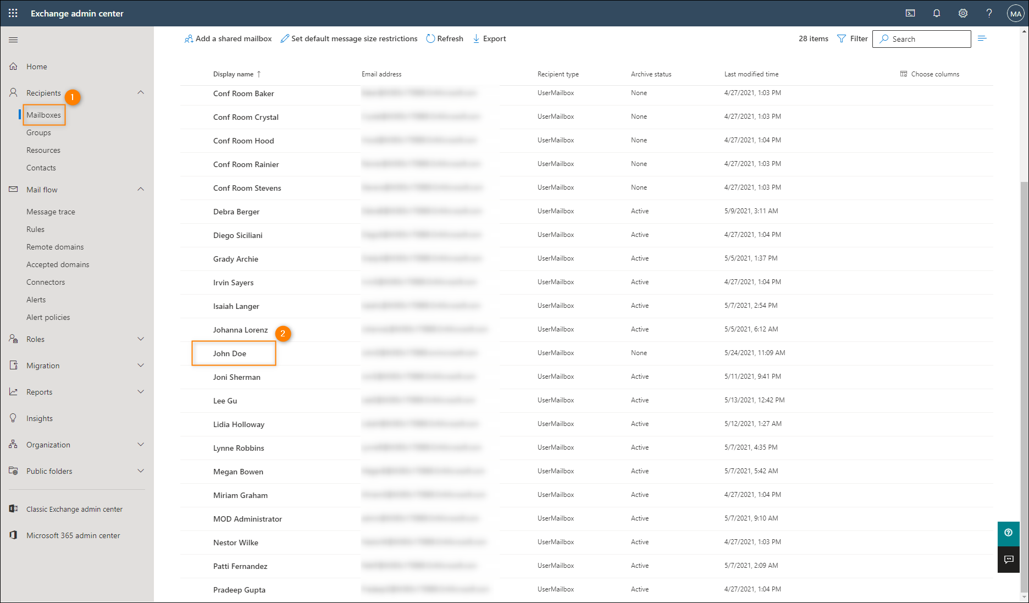Click the Choose columns text
This screenshot has height=603, width=1029.
(x=935, y=74)
